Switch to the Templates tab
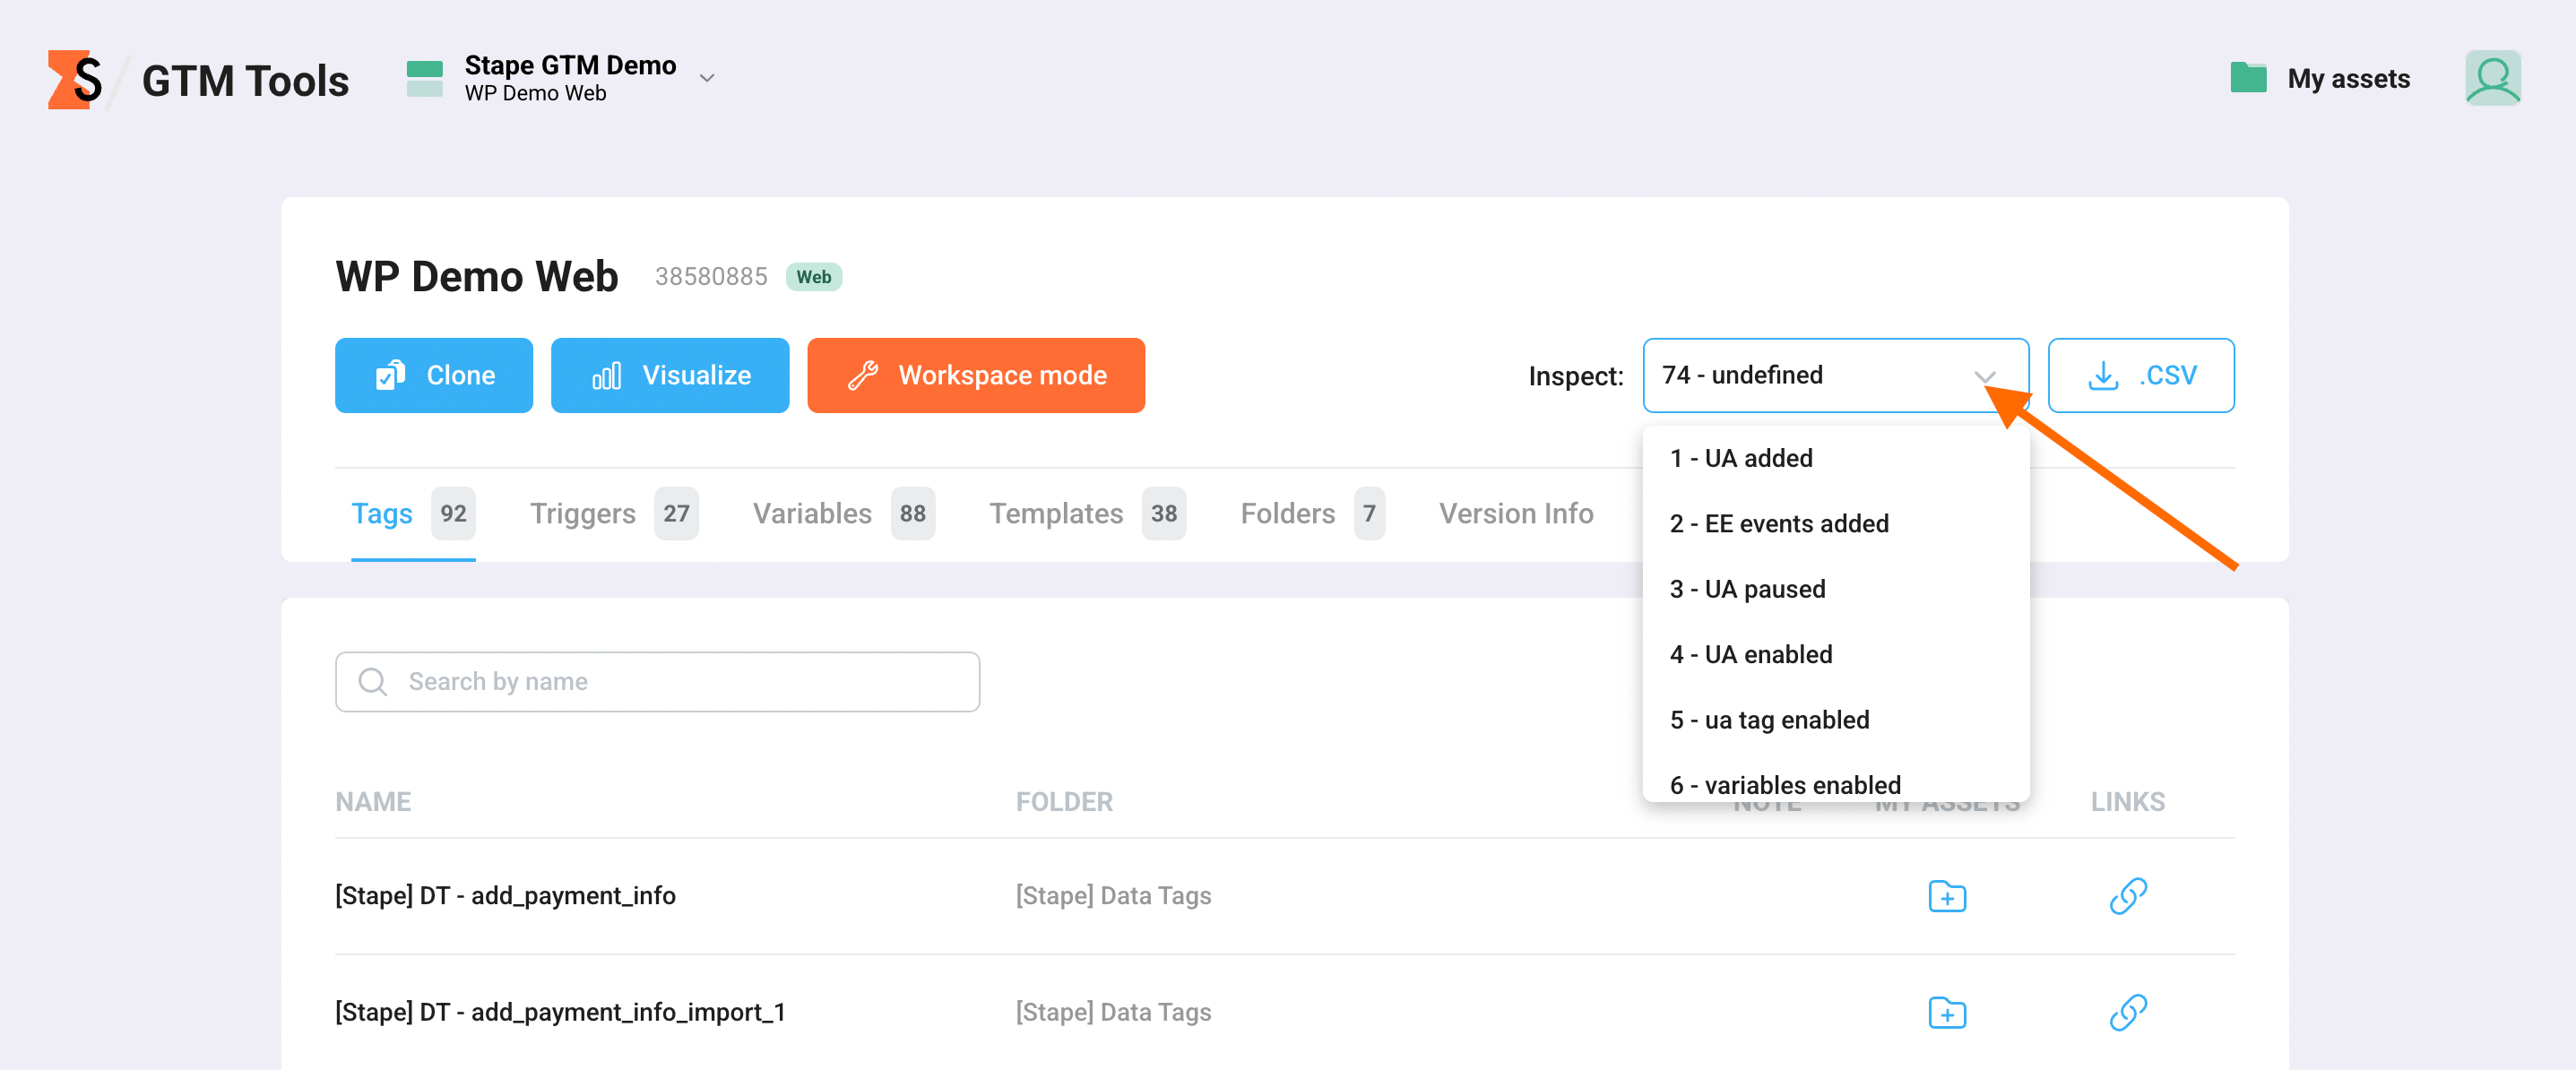2576x1070 pixels. [x=1087, y=513]
